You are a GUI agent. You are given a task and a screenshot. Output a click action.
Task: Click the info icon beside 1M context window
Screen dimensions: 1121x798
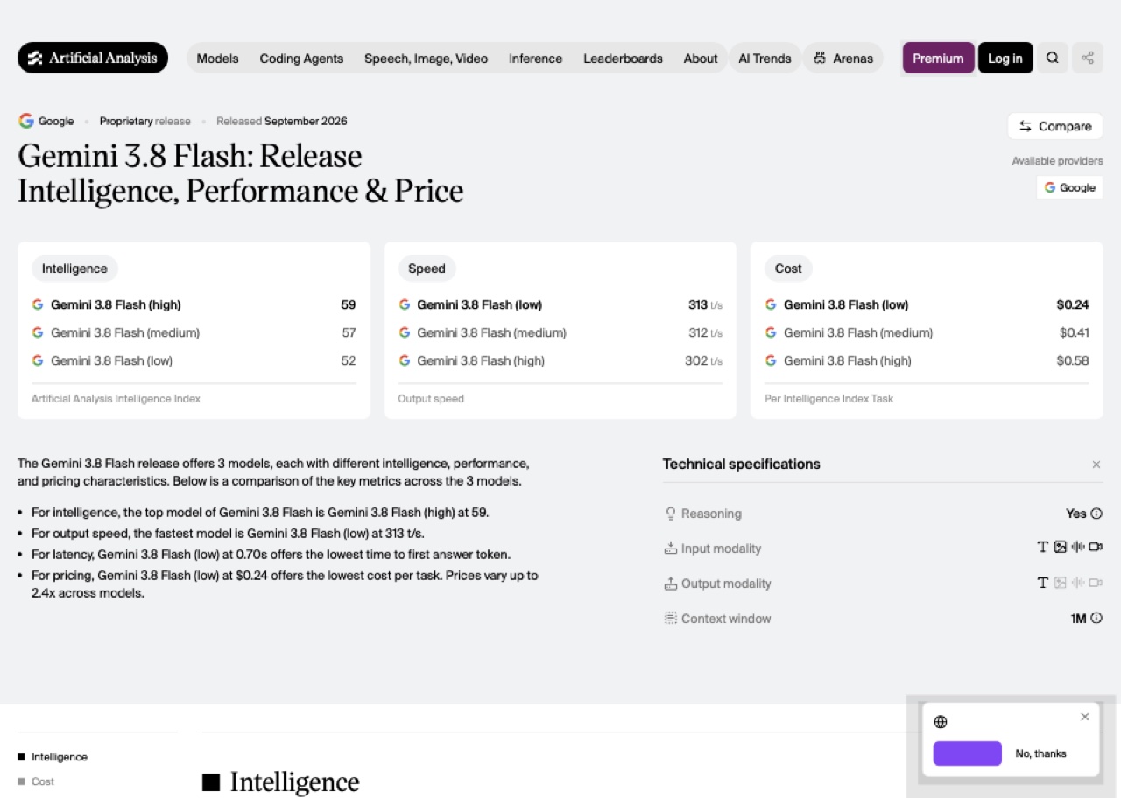1096,619
